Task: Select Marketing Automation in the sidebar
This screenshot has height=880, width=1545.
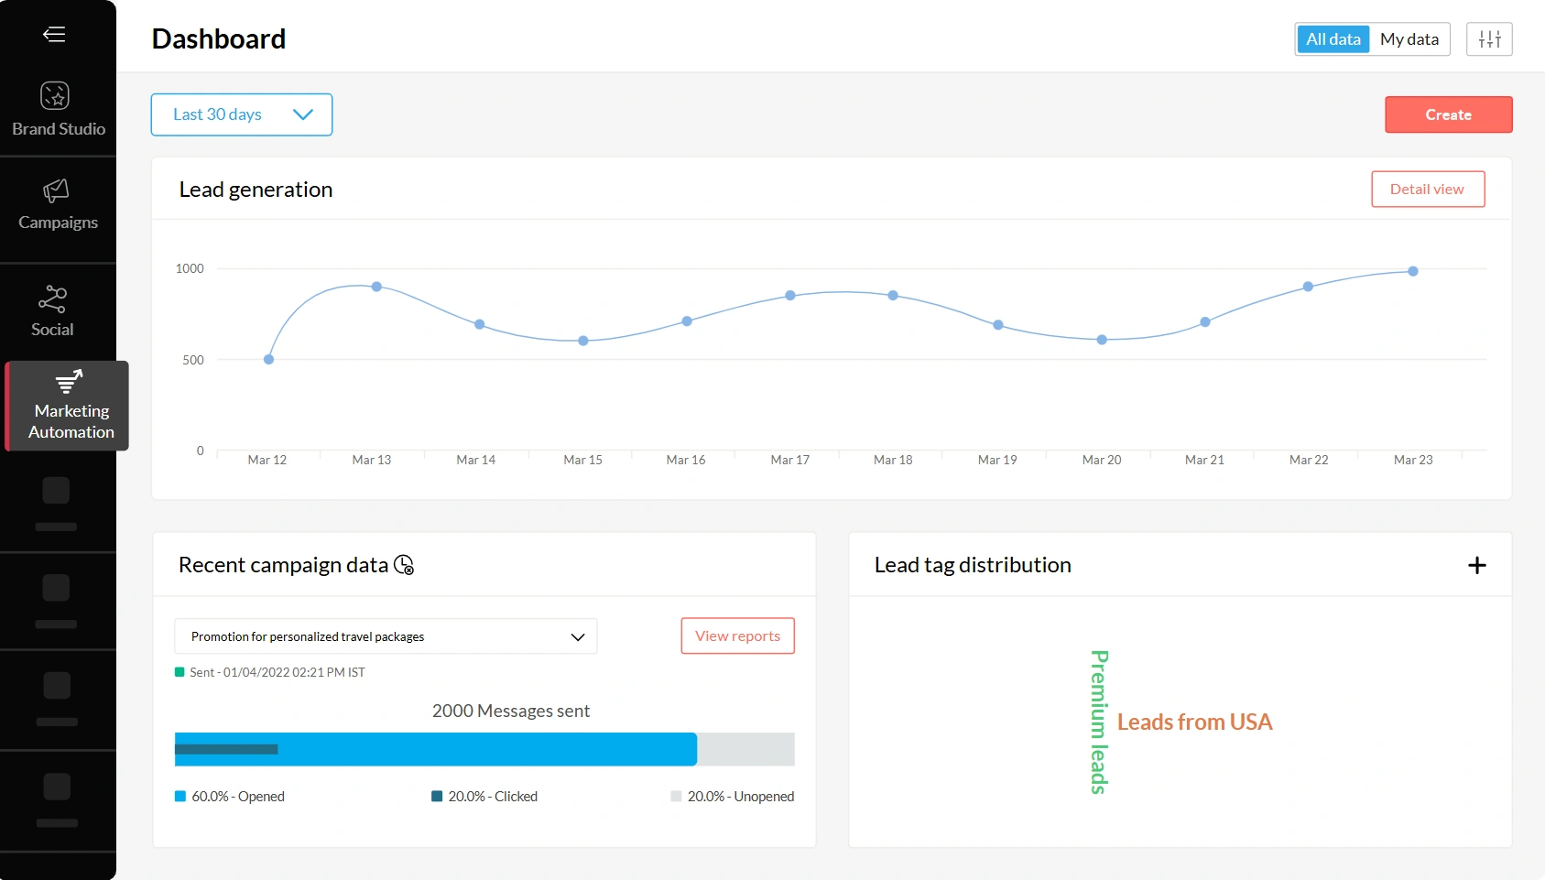Action: click(68, 406)
